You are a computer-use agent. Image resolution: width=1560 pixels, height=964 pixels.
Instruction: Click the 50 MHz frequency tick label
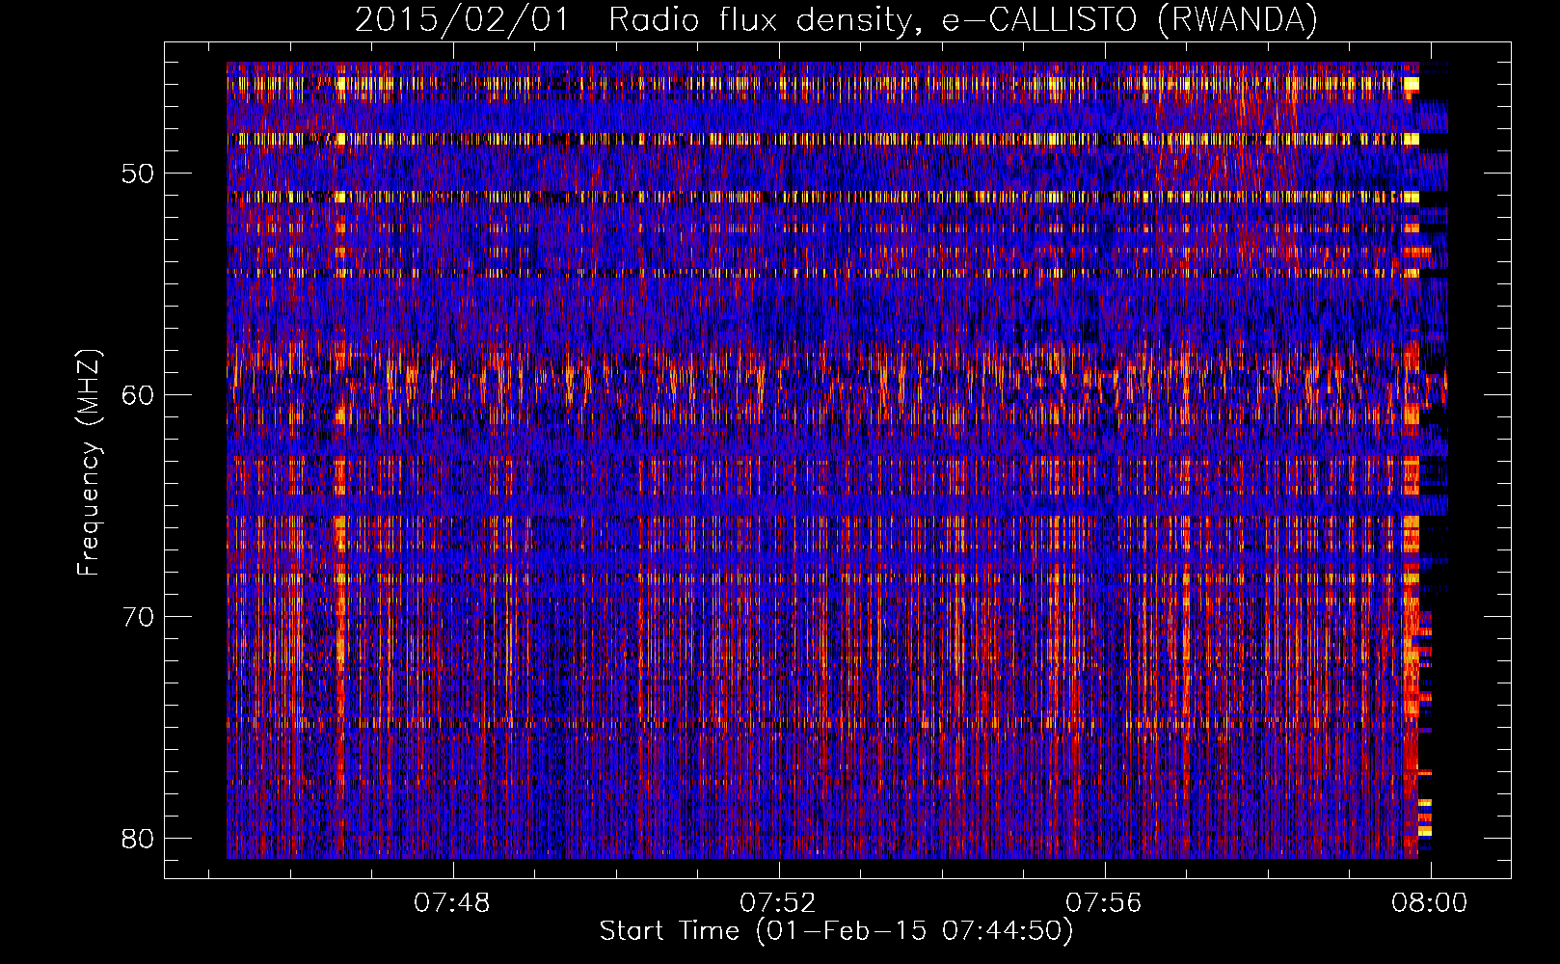click(139, 174)
